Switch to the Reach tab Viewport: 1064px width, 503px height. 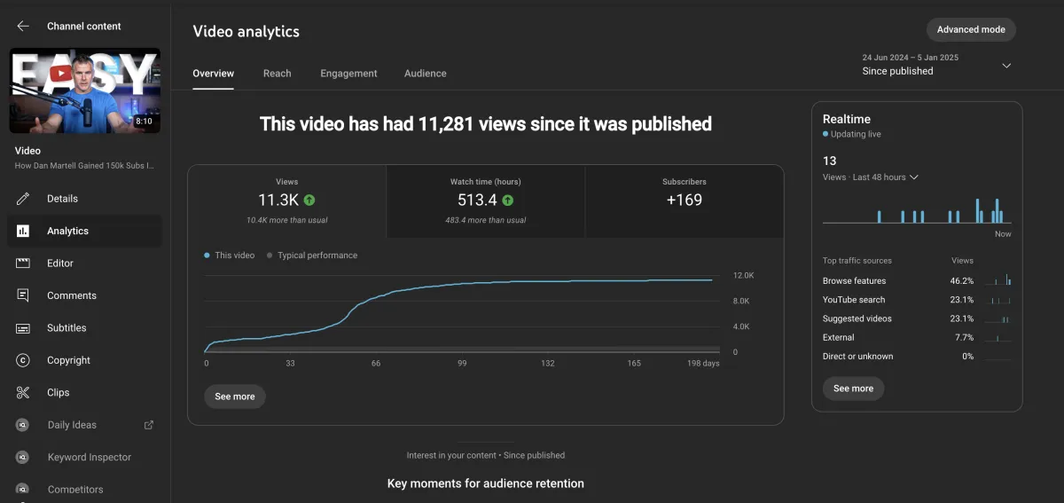(277, 74)
